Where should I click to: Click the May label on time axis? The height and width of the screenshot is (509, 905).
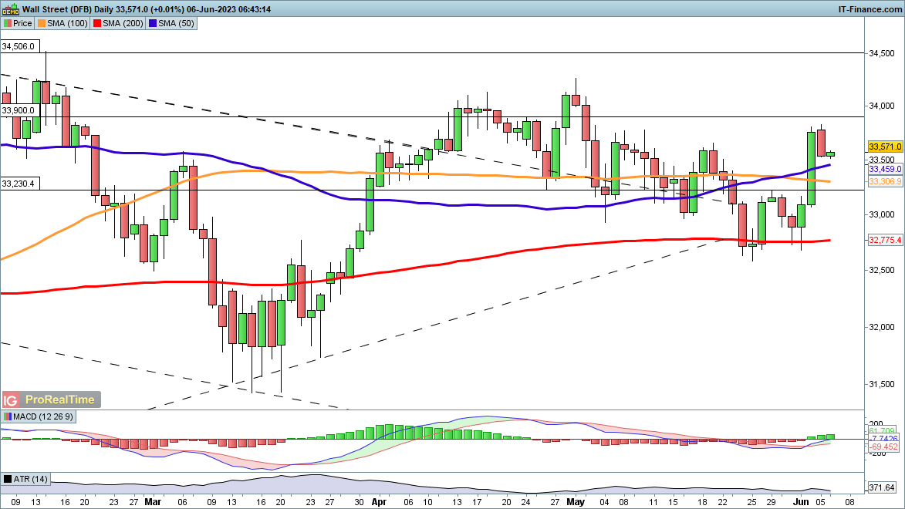point(576,503)
